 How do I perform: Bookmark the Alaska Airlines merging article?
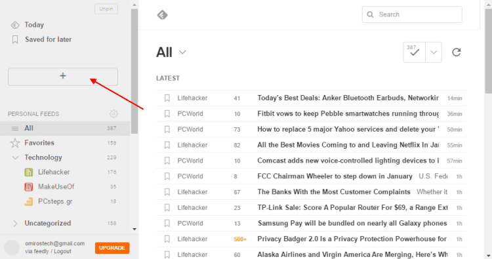click(x=167, y=254)
